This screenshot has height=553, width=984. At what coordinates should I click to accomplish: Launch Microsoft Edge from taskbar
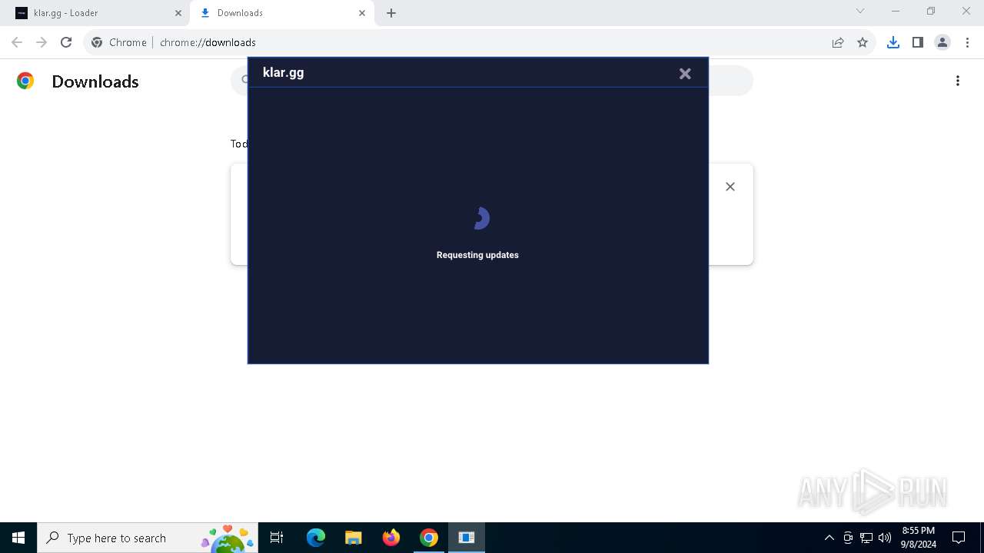tap(316, 538)
